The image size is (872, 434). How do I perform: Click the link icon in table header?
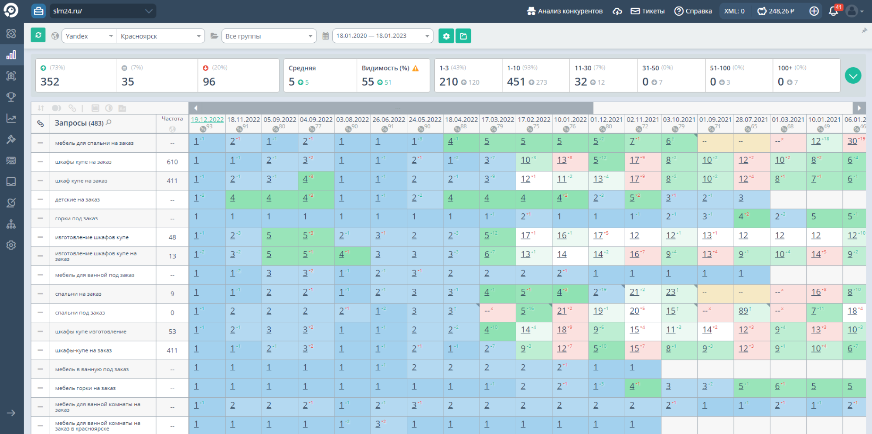[x=41, y=124]
